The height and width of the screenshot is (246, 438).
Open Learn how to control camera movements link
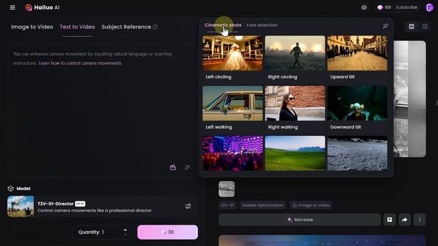click(80, 64)
